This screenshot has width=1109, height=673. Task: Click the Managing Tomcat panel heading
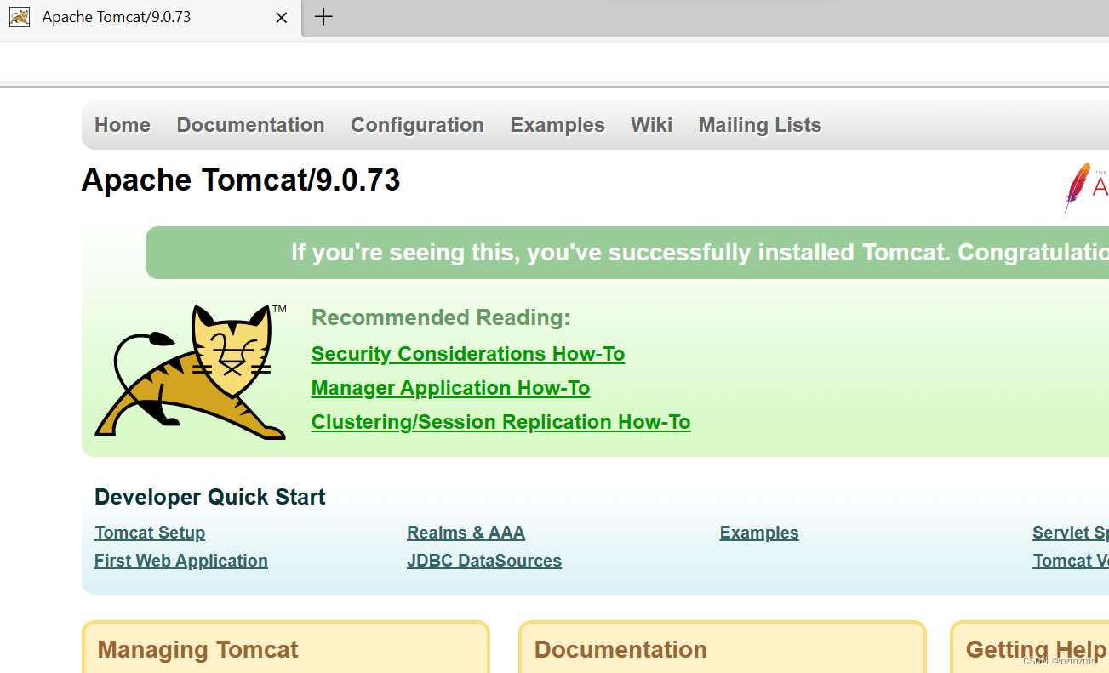pyautogui.click(x=197, y=650)
